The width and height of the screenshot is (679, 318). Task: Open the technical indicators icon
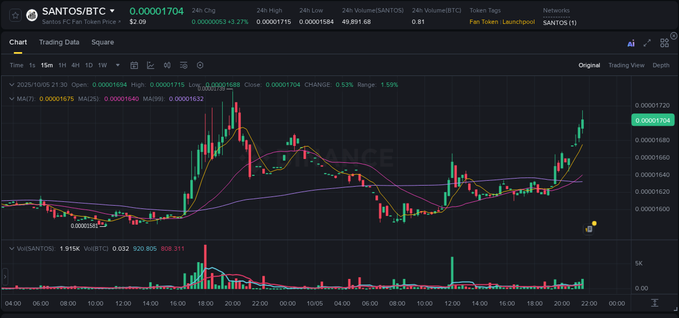pyautogui.click(x=183, y=65)
